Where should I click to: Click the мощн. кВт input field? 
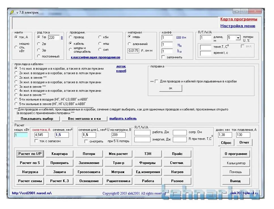(x=21, y=135)
